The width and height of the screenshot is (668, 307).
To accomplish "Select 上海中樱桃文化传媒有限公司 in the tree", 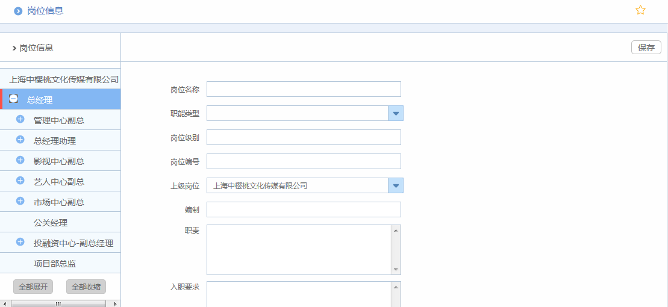I will tap(63, 79).
